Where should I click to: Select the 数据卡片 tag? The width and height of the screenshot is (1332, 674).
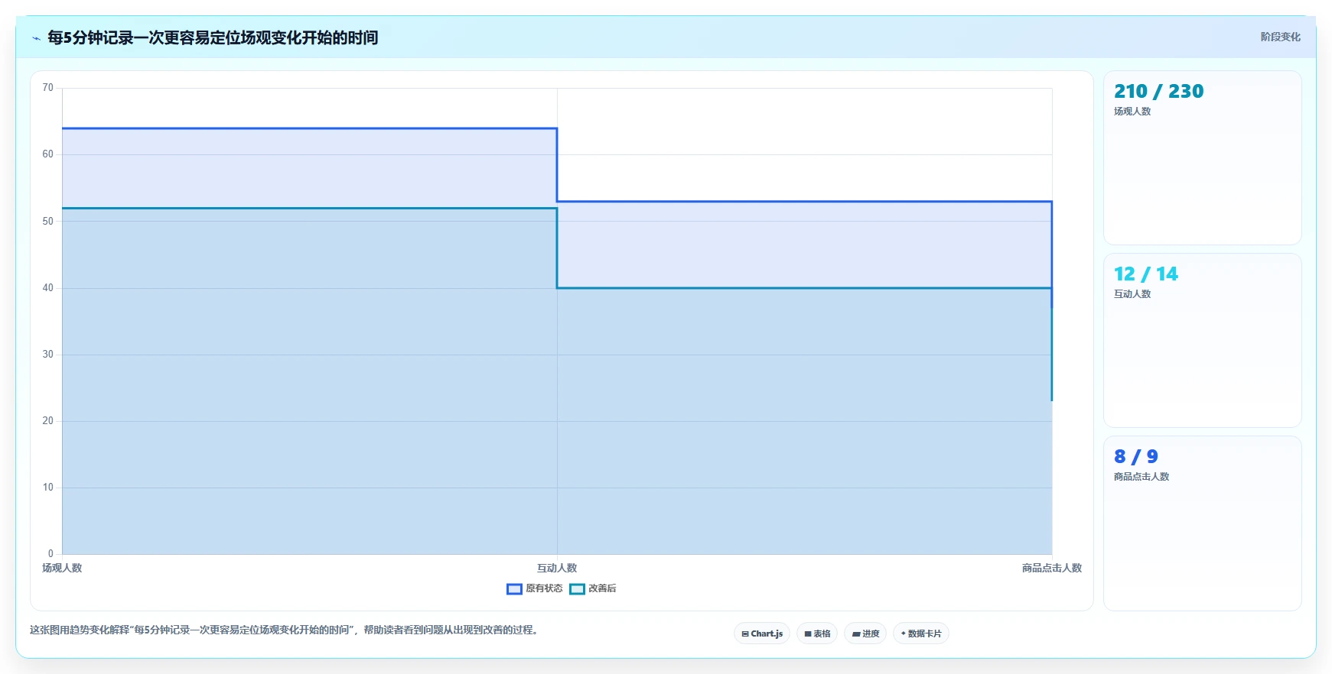tap(921, 633)
